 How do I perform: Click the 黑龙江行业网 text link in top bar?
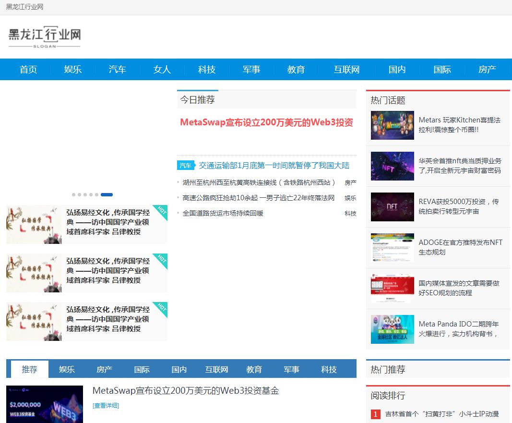pyautogui.click(x=24, y=7)
